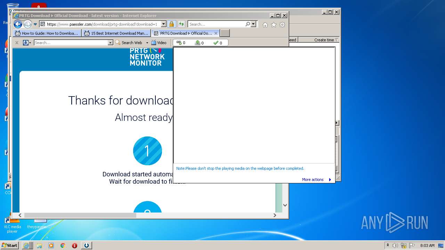Click the Internet Explorer taskbar icon
This screenshot has height=250, width=445.
[x=26, y=245]
